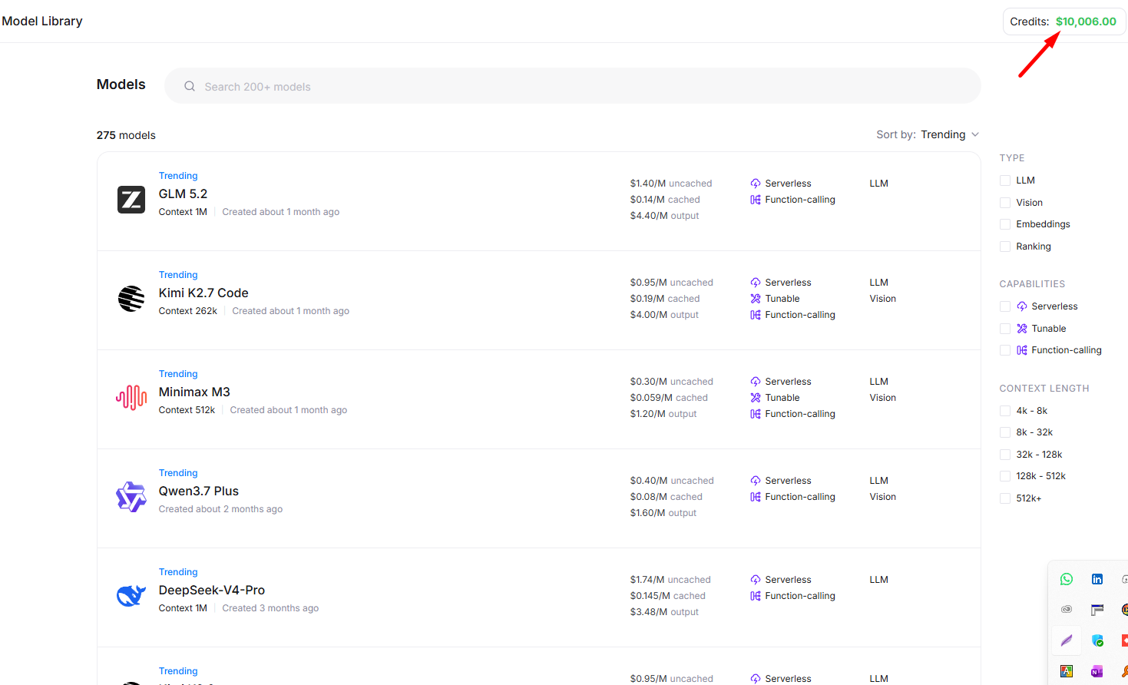The width and height of the screenshot is (1128, 685).
Task: Open Windows Security shield tray icon
Action: coord(1097,640)
